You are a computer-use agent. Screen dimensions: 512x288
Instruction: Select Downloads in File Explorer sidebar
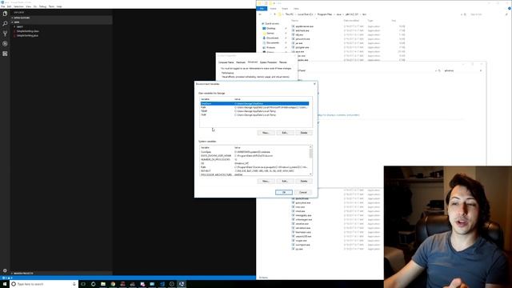click(x=272, y=38)
